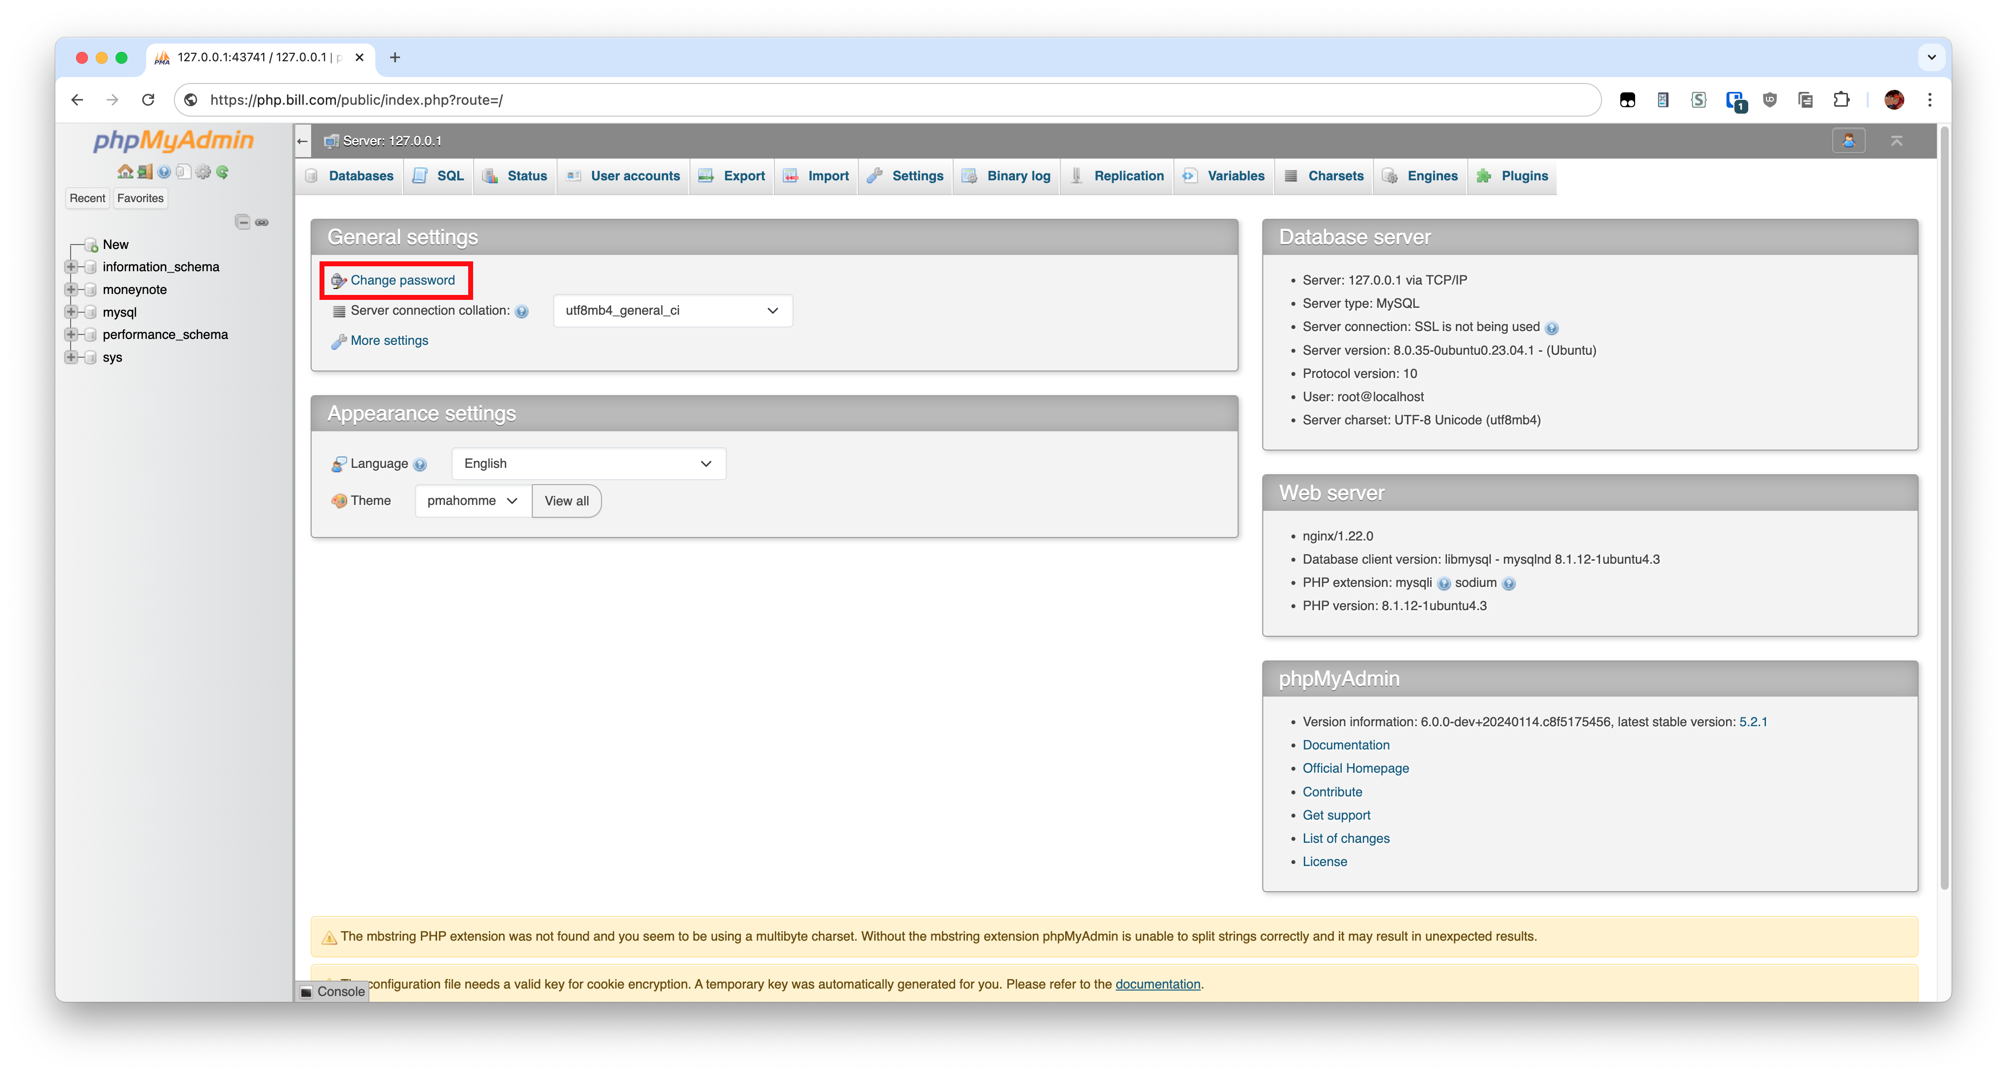The image size is (2007, 1075).
Task: Click the Change password link
Action: [x=402, y=280]
